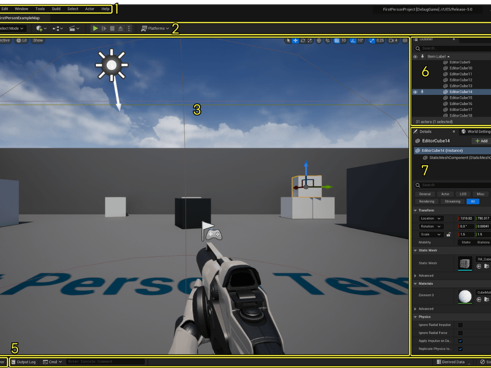Enable the Ignore Radial Impulse checkbox
The width and height of the screenshot is (491, 368).
tap(460, 325)
